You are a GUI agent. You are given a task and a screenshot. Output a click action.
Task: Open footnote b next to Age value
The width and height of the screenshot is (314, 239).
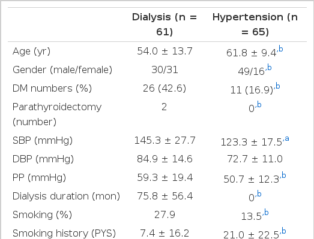click(281, 49)
